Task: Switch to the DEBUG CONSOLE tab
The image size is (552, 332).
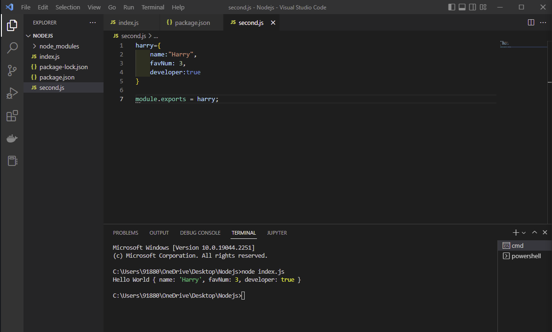Action: click(200, 233)
